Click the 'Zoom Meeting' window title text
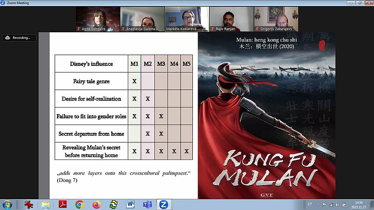The image size is (374, 210). [18, 3]
